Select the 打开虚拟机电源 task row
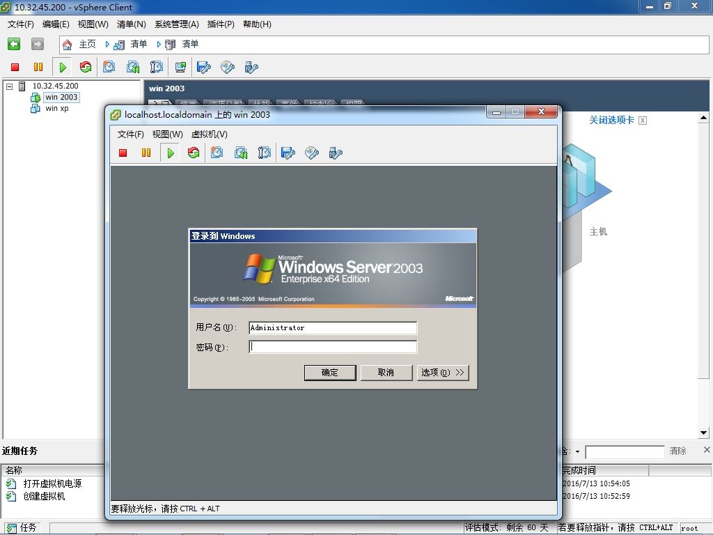The width and height of the screenshot is (713, 535). pyautogui.click(x=52, y=483)
